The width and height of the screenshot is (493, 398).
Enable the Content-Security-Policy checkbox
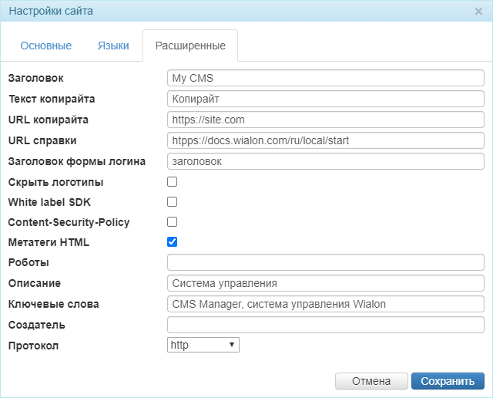(173, 222)
